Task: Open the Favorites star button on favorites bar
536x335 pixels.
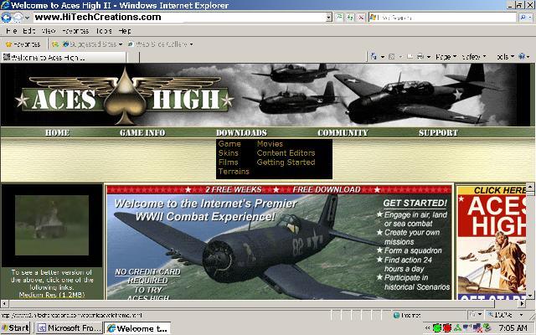Action: tap(23, 44)
